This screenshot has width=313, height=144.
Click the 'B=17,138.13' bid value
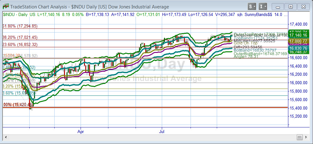(x=97, y=15)
